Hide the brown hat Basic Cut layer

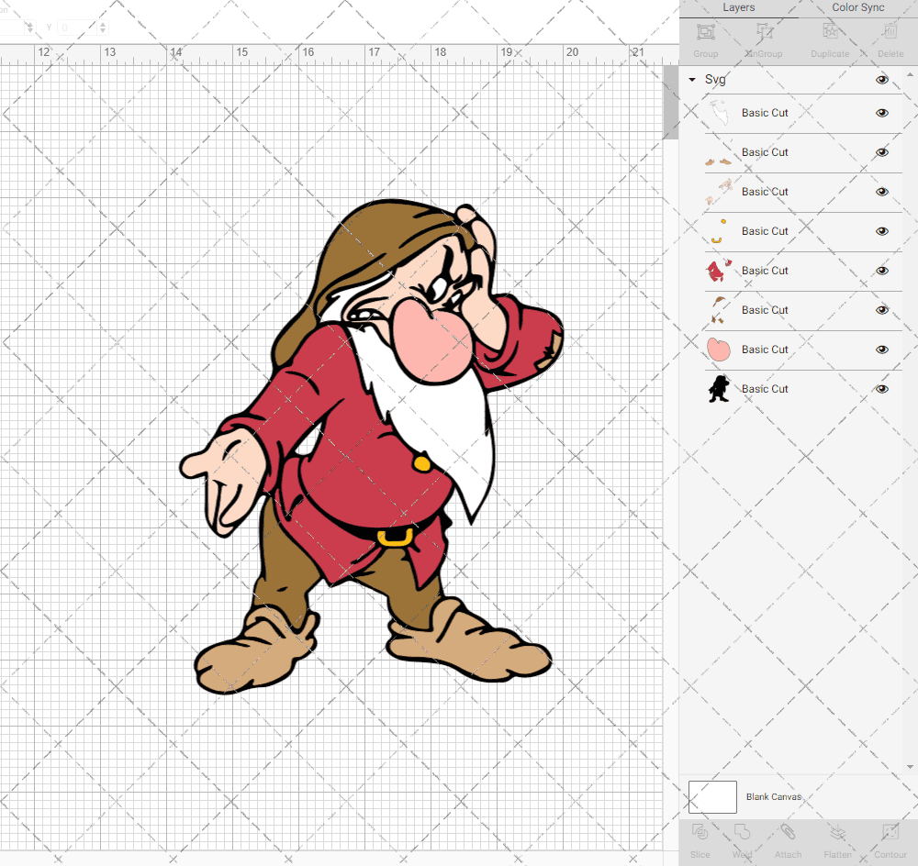(881, 310)
